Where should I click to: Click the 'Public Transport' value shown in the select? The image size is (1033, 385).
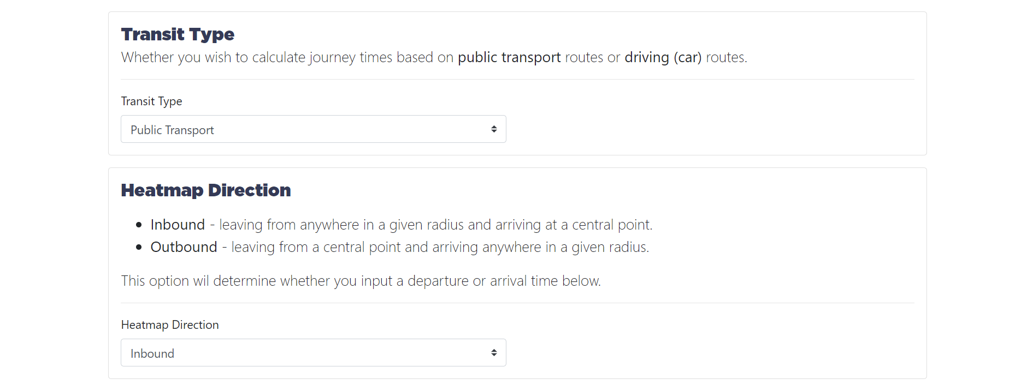(x=172, y=130)
